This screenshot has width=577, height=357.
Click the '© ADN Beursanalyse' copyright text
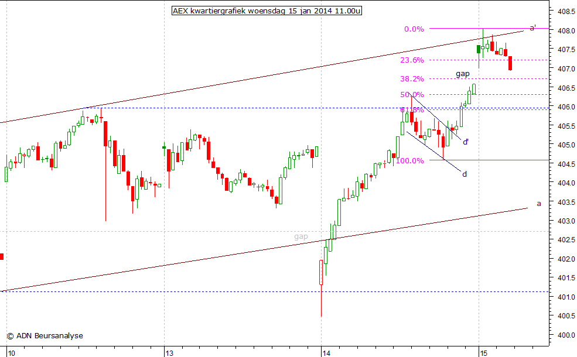pyautogui.click(x=45, y=336)
